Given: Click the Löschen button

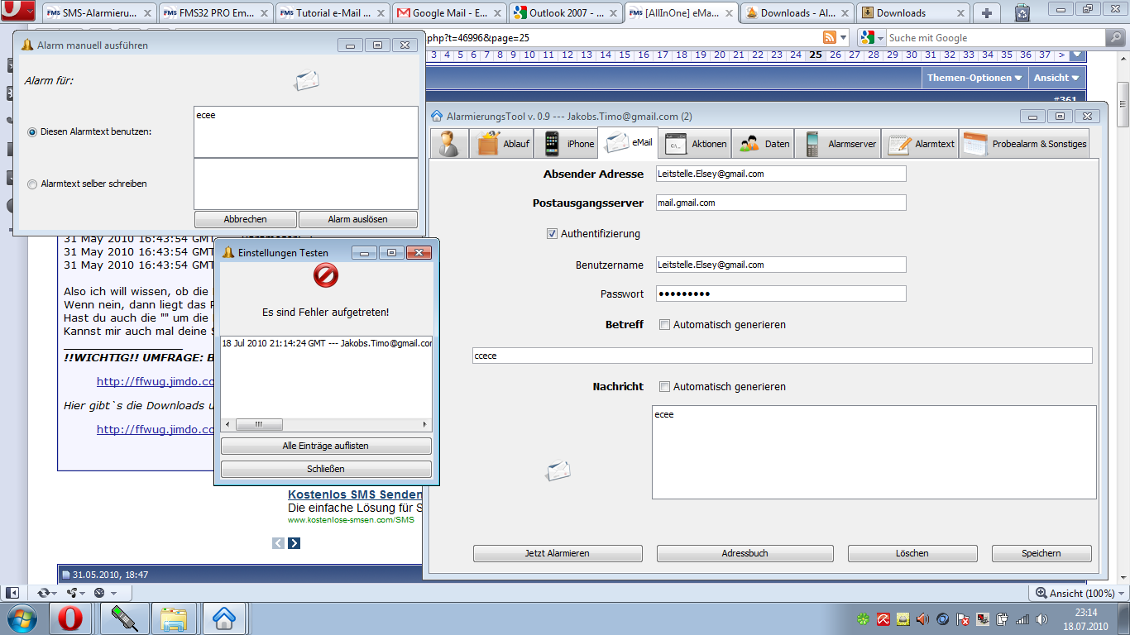Looking at the screenshot, I should [912, 553].
